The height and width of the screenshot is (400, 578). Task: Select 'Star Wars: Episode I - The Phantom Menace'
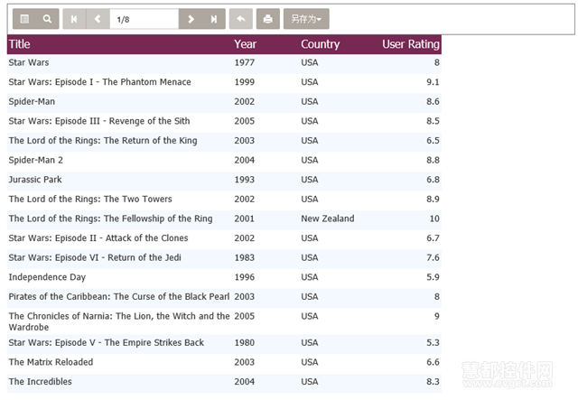coord(100,82)
